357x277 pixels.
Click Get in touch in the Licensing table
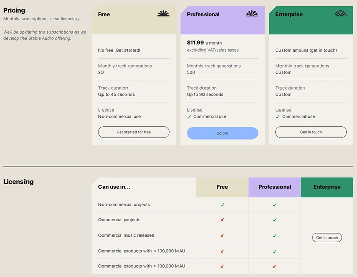coord(327,238)
